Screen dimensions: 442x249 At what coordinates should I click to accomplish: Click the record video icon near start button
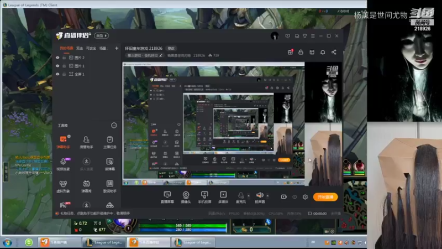284,197
